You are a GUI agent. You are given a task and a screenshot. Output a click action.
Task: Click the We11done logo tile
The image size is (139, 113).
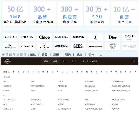pos(61,46)
